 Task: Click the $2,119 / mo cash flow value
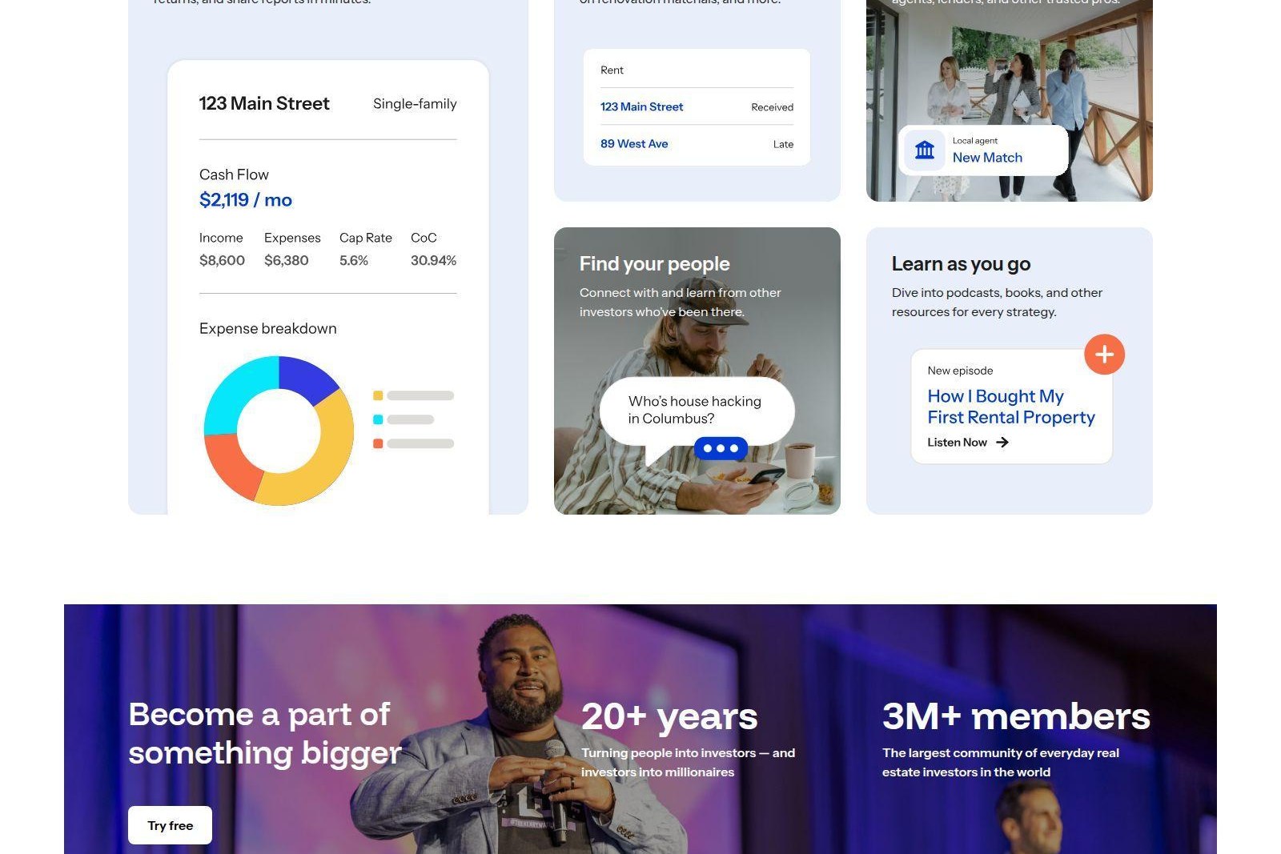point(245,199)
